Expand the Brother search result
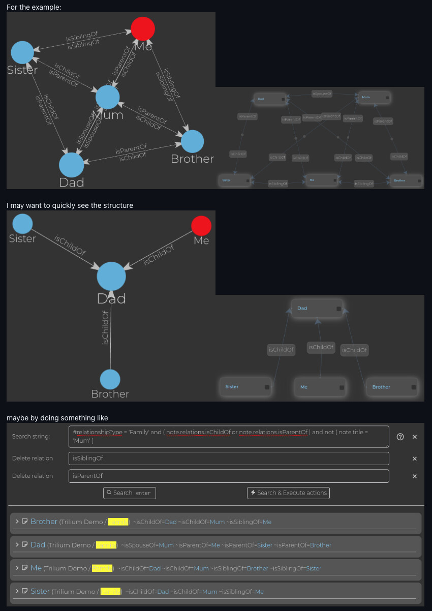This screenshot has height=611, width=432. [x=17, y=522]
